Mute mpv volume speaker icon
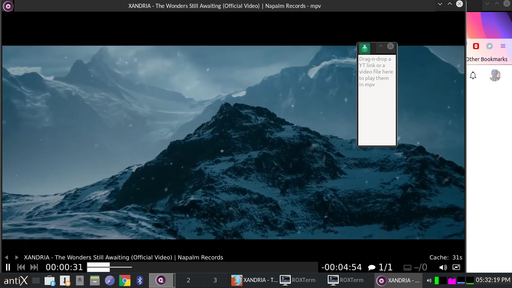Image resolution: width=512 pixels, height=288 pixels. (x=443, y=267)
